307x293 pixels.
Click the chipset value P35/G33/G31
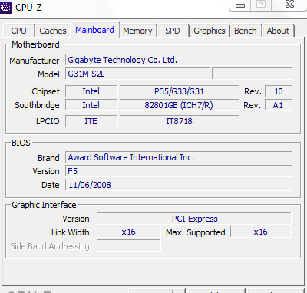point(179,91)
